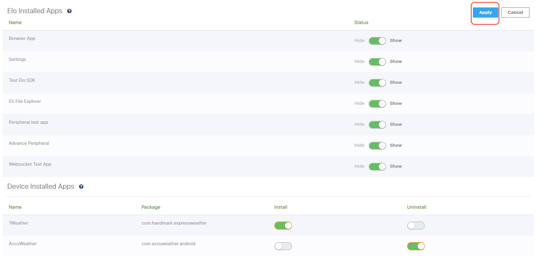Screen dimensions: 542x256
Task: Click the Uninstall column header
Action: point(417,207)
